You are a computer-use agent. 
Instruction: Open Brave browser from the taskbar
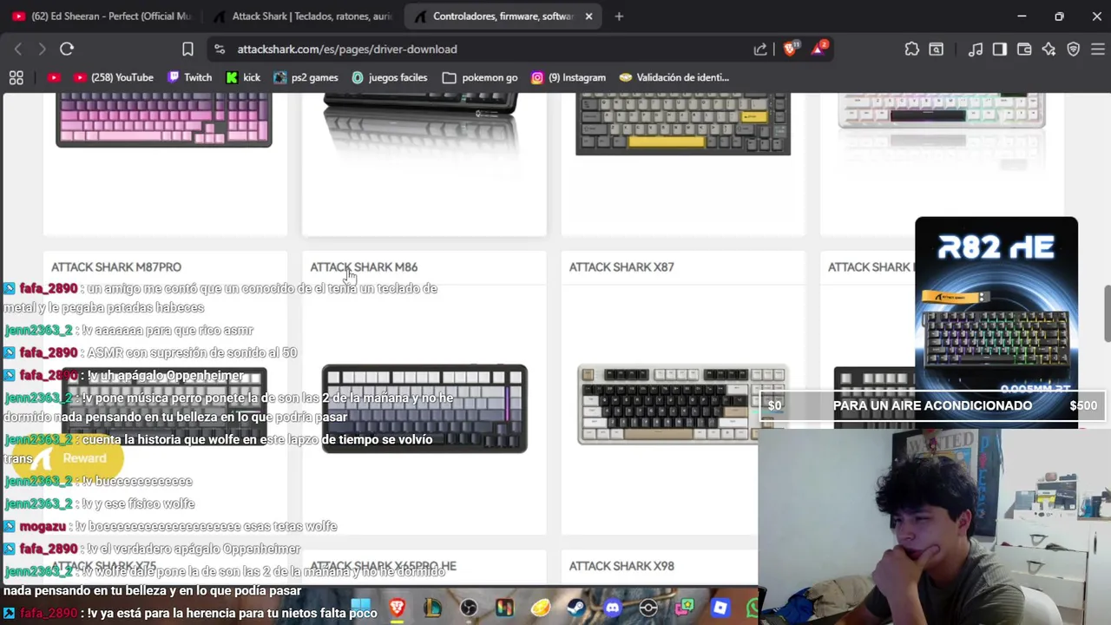397,607
